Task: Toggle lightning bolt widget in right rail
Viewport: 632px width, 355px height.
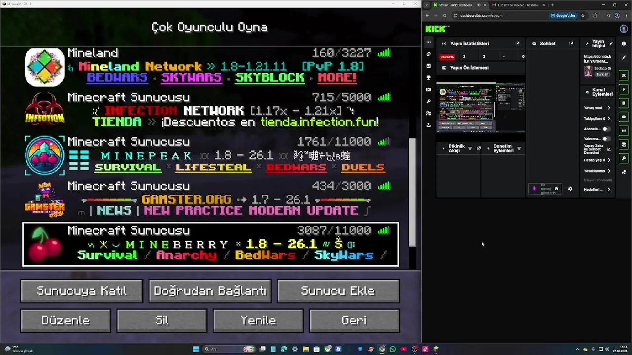Action: tap(624, 89)
